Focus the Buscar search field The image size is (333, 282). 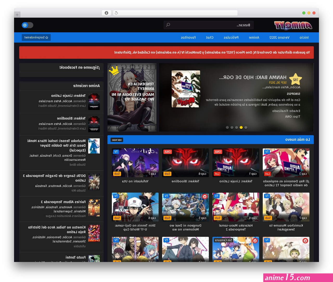[x=208, y=25]
